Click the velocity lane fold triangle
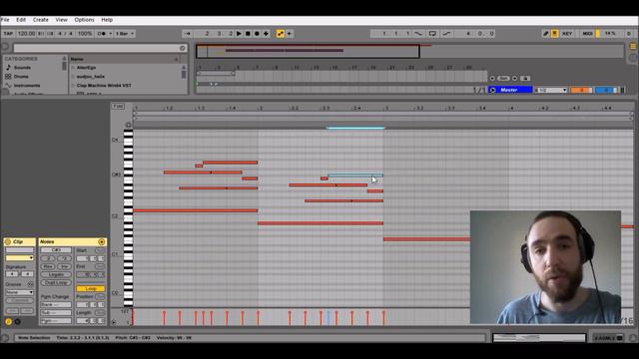639x359 pixels. point(114,322)
